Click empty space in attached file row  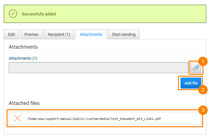[182, 119]
